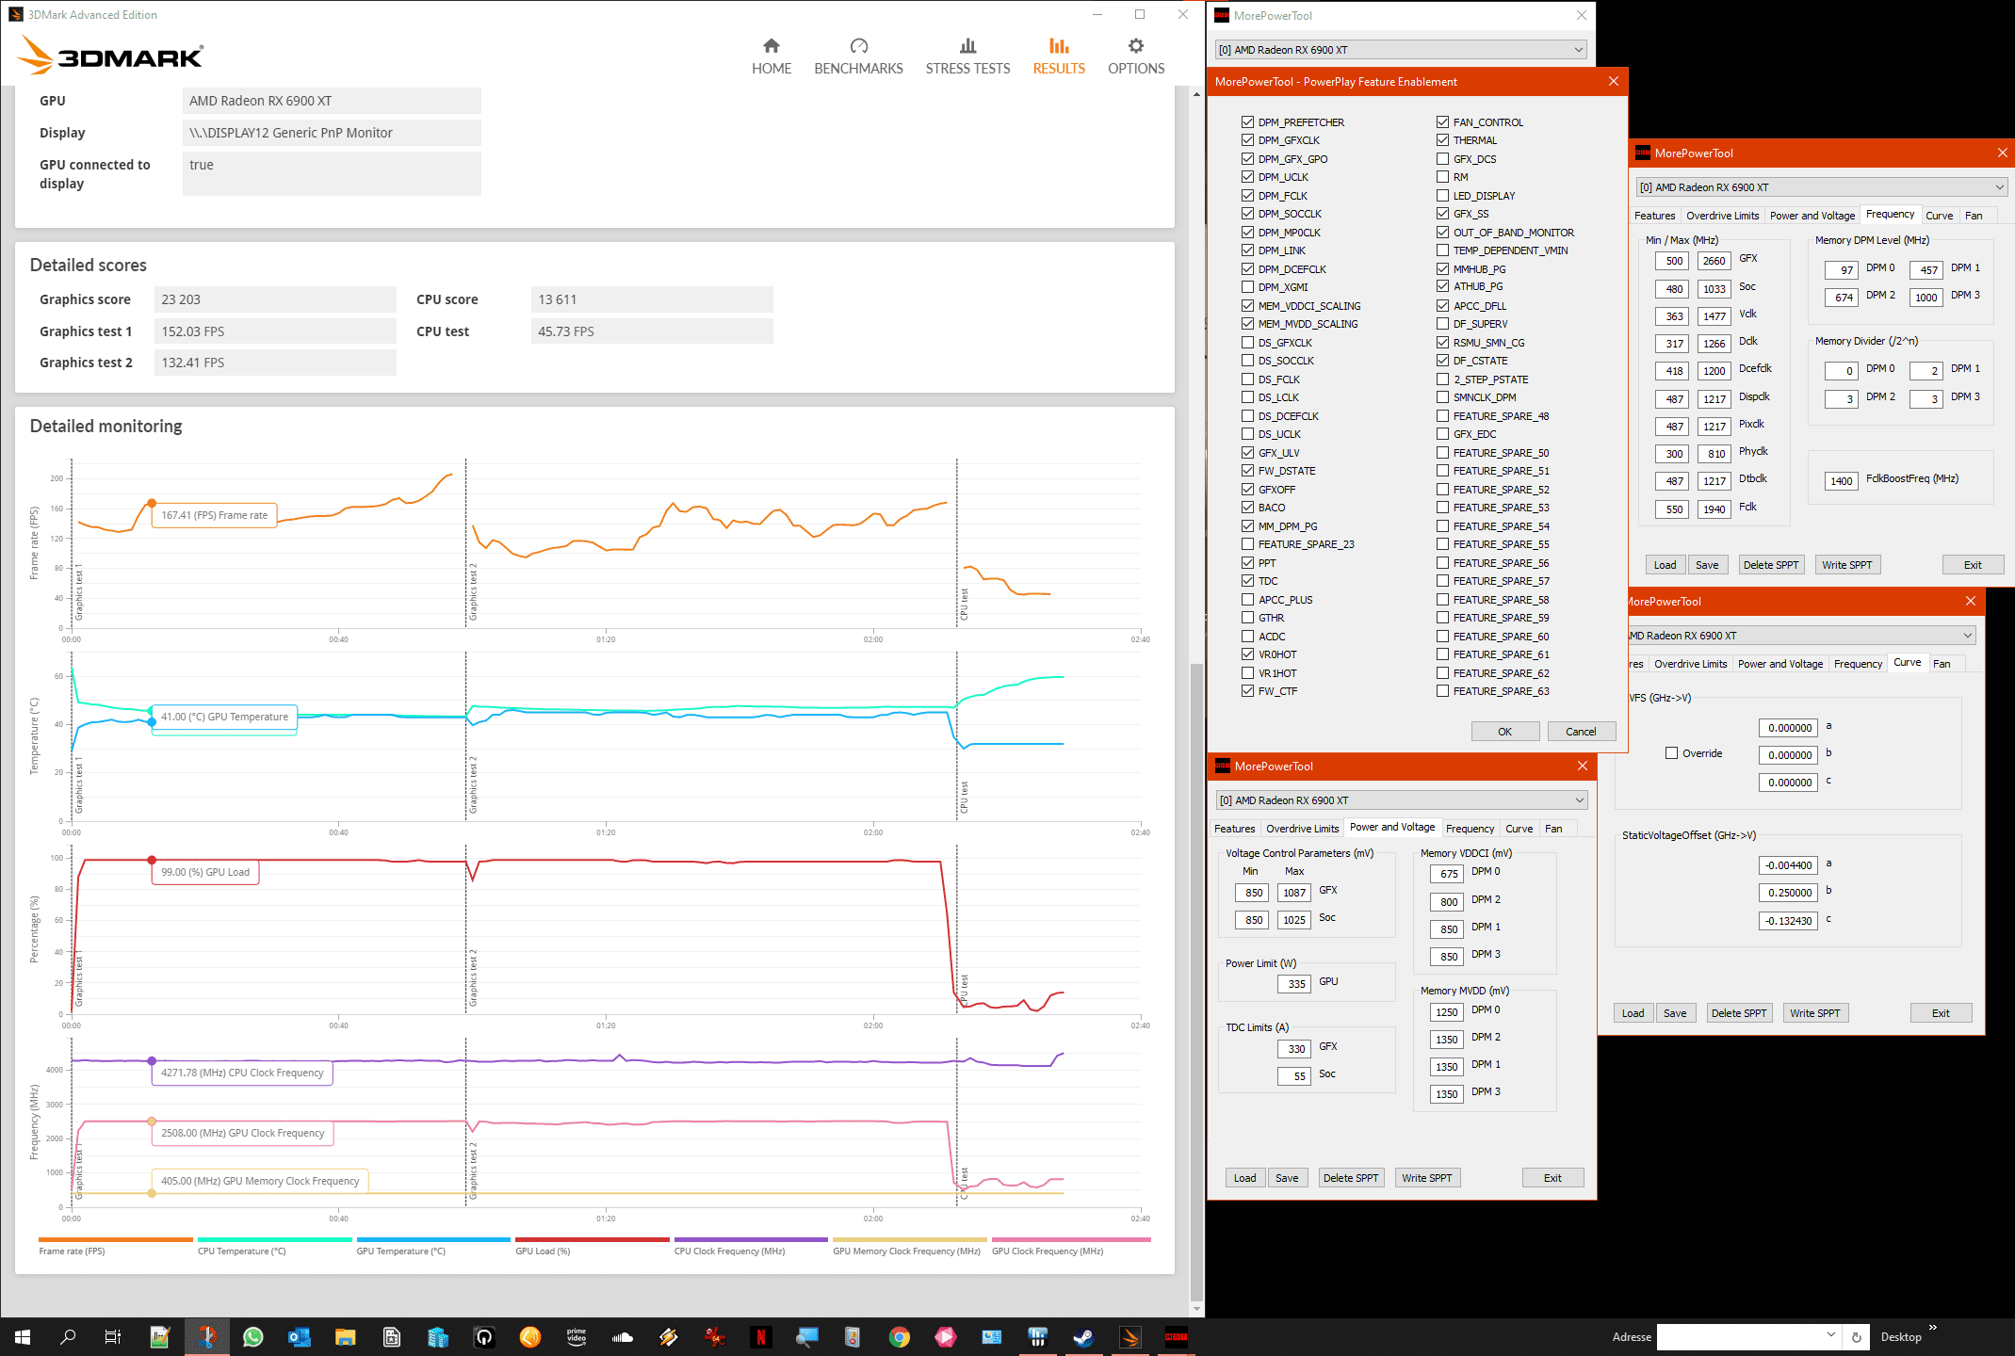Click Load in Power and Voltage window
This screenshot has height=1356, width=2015.
1244,1178
